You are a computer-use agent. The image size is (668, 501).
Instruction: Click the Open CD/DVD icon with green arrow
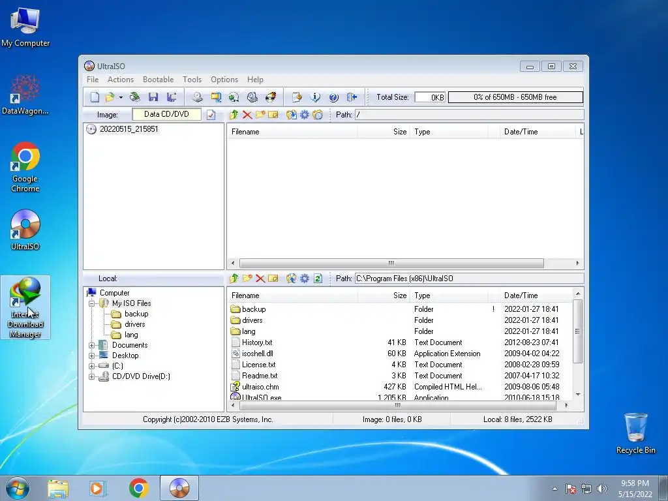(135, 97)
